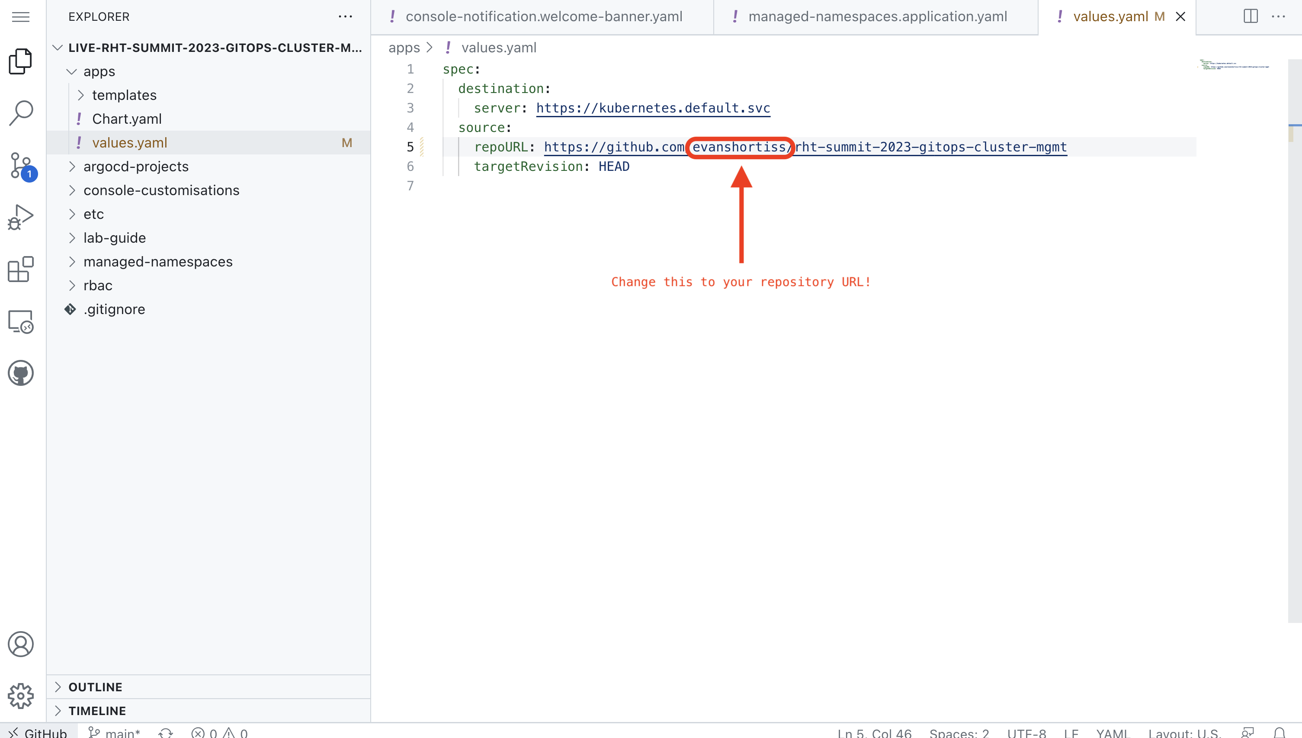This screenshot has width=1302, height=738.
Task: Open Explorer views and more actions menu
Action: [x=345, y=17]
